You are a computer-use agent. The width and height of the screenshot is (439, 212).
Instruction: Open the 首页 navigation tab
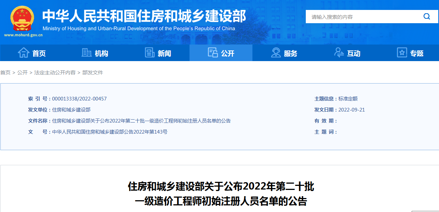32,53
